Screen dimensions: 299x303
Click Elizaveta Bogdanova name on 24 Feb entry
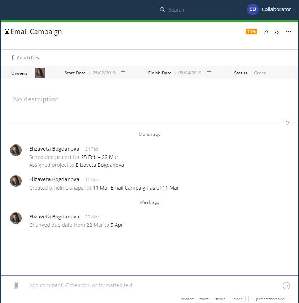(54, 149)
